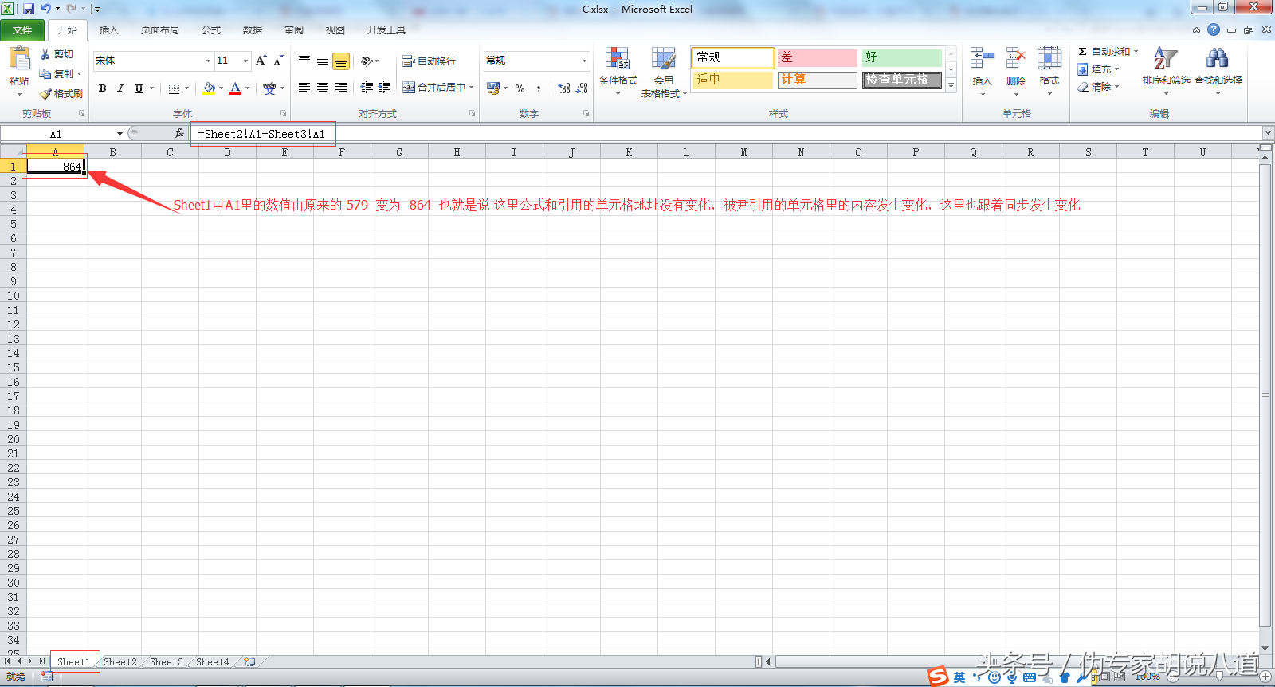Click the Excel Help question mark
The width and height of the screenshot is (1275, 687).
[x=1214, y=29]
